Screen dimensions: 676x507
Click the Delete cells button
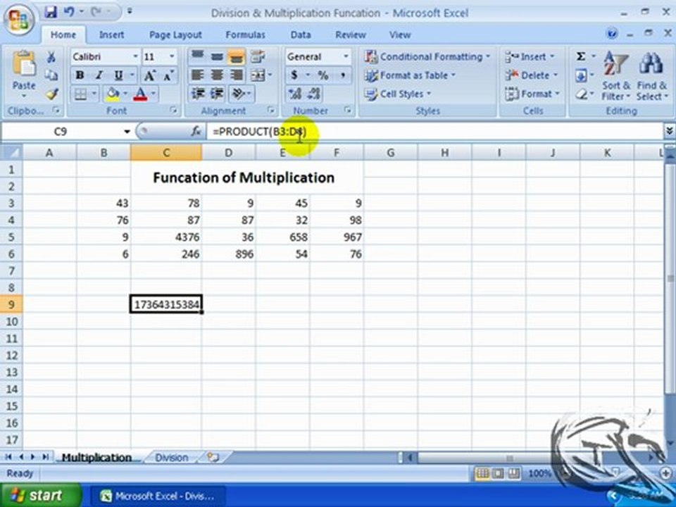[x=531, y=75]
